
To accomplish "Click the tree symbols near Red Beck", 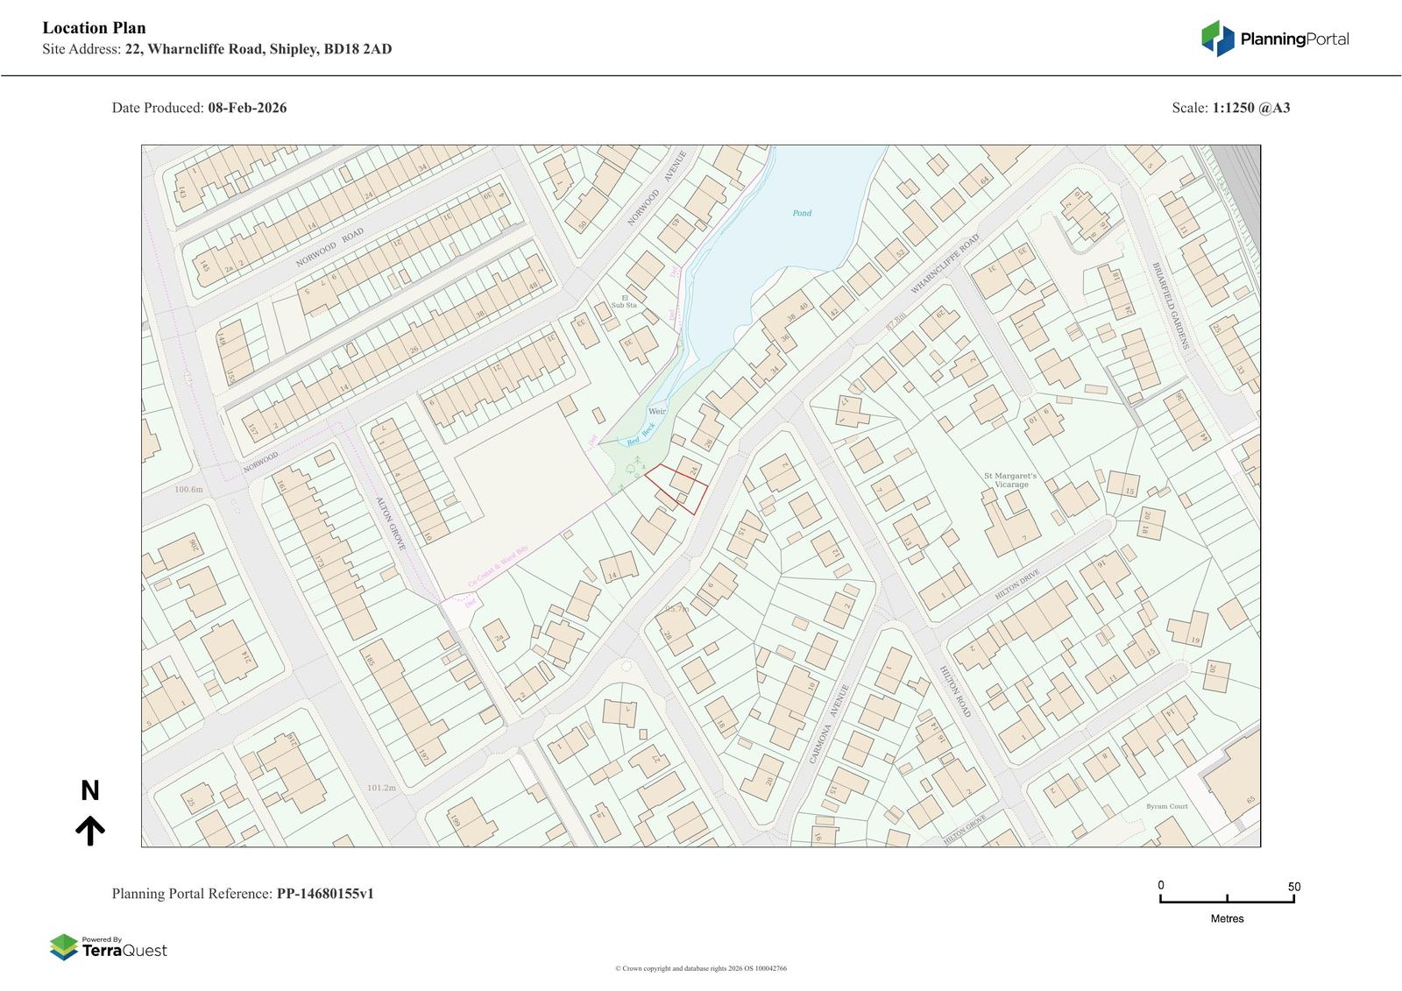I will click(634, 471).
